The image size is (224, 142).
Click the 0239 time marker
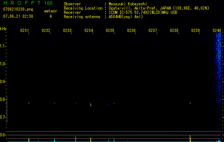pyautogui.click(x=196, y=30)
